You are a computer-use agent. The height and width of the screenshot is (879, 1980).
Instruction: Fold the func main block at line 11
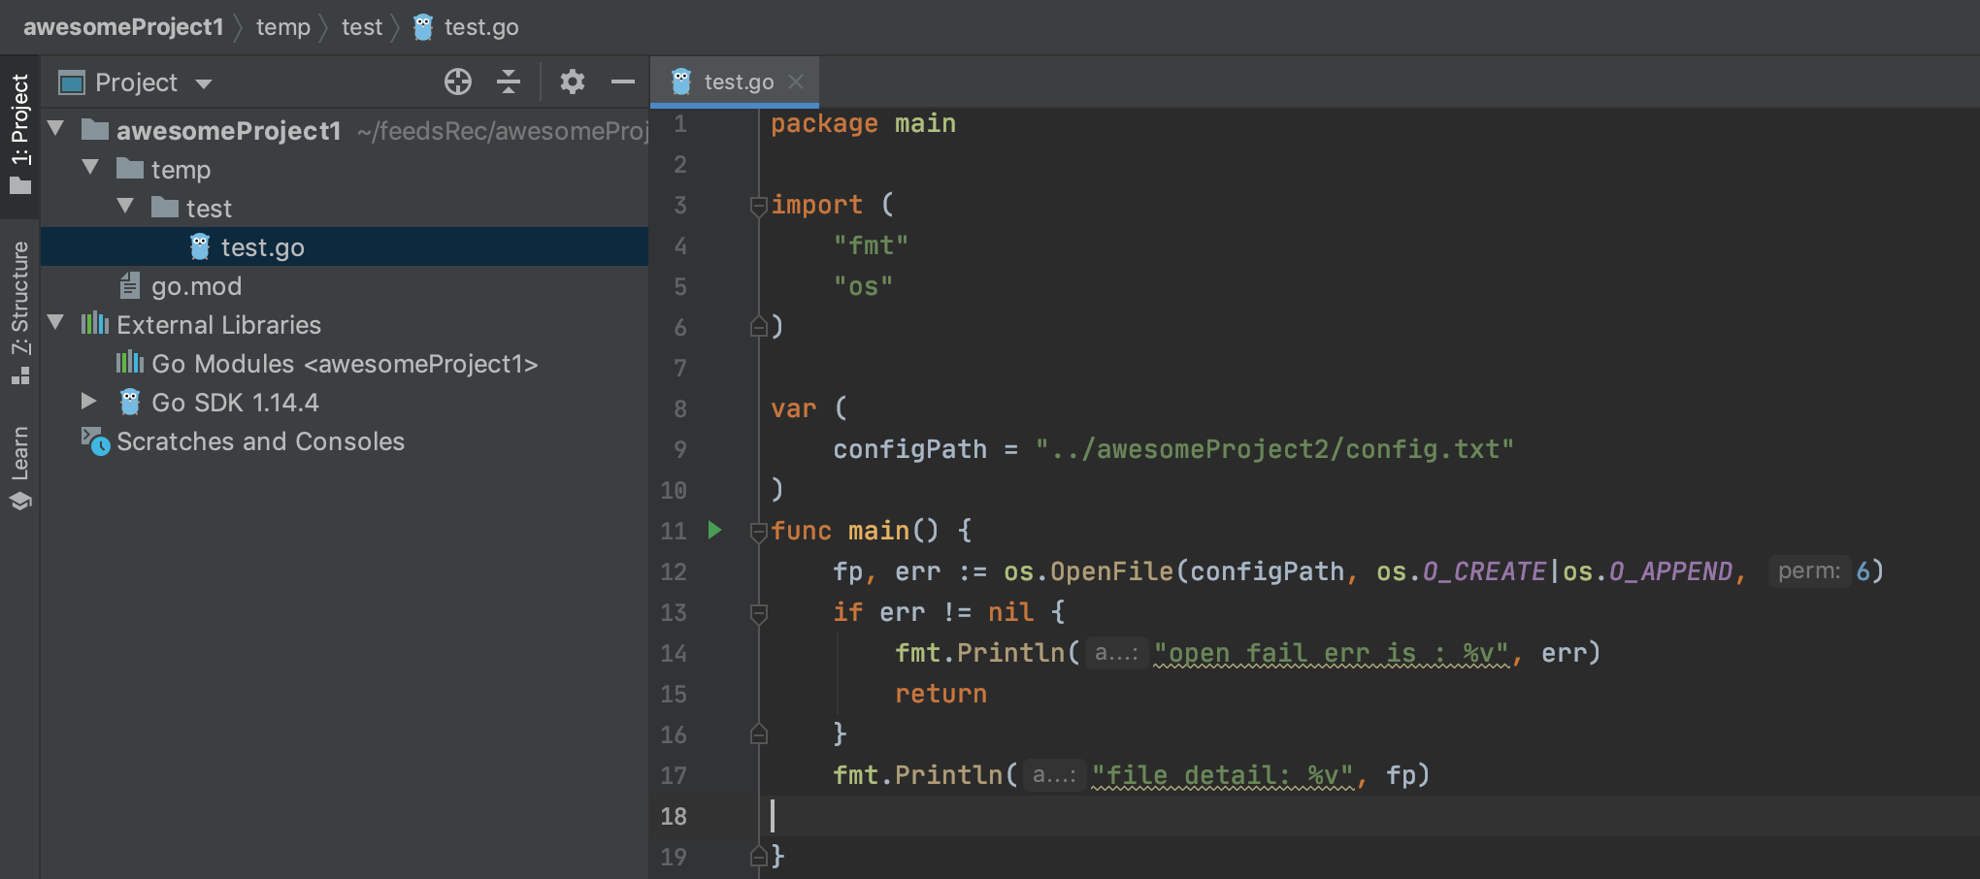[759, 531]
